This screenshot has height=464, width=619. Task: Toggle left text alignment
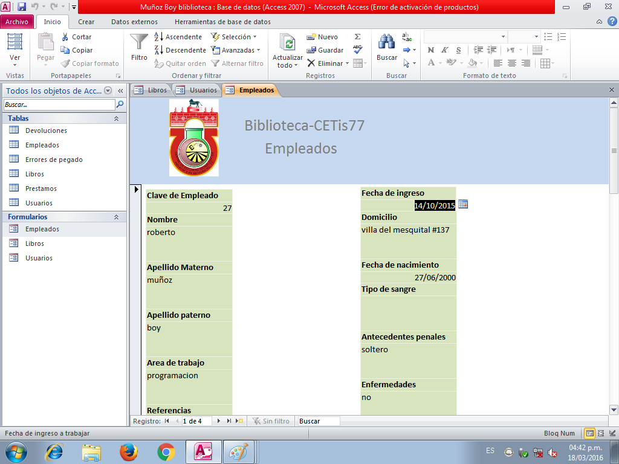coord(498,63)
